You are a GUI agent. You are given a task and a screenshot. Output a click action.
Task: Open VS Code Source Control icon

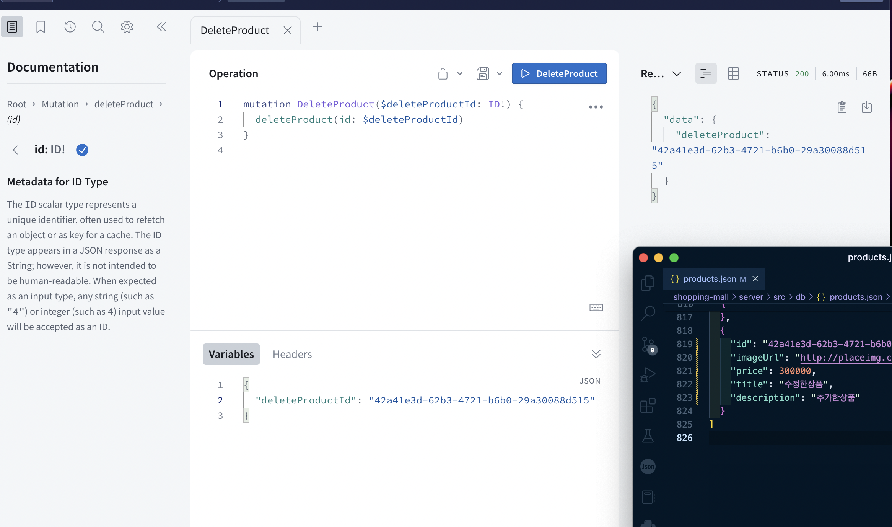coord(648,345)
